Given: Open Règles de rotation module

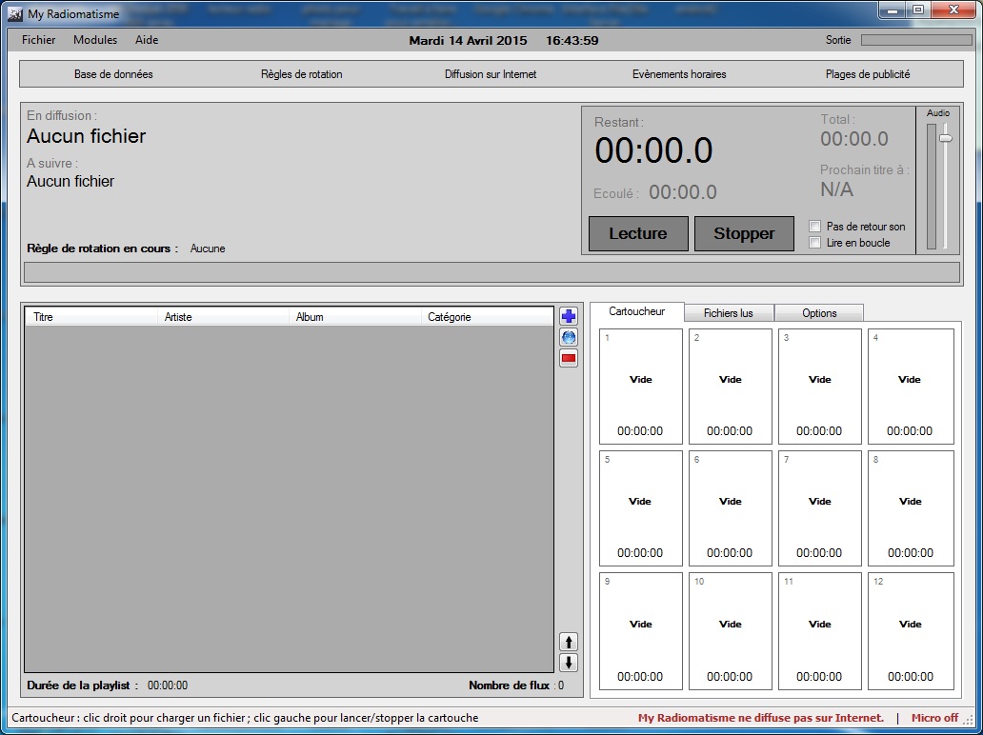Looking at the screenshot, I should (x=301, y=74).
